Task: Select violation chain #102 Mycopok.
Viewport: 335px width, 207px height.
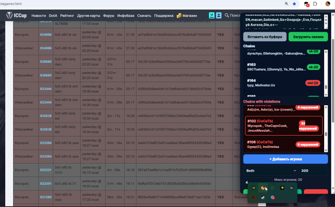Action: pos(284,126)
